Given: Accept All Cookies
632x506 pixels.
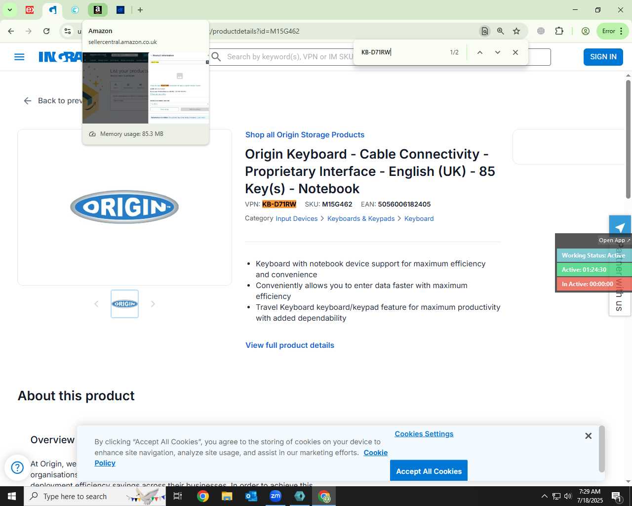Looking at the screenshot, I should click(x=429, y=471).
